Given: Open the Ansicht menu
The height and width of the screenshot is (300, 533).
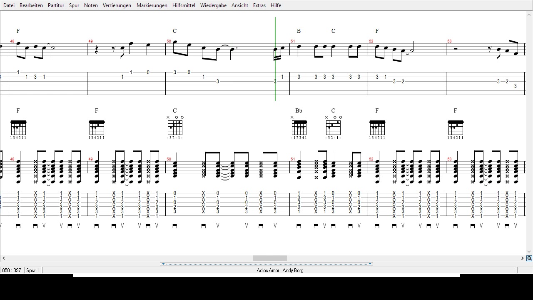Looking at the screenshot, I should (x=240, y=5).
